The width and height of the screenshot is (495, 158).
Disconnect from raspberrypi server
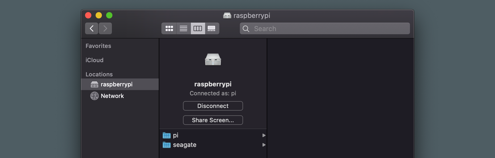click(213, 106)
